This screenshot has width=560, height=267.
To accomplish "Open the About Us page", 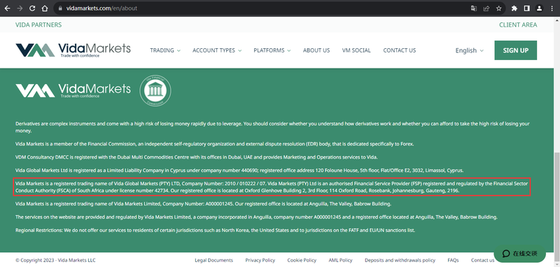I will 316,50.
